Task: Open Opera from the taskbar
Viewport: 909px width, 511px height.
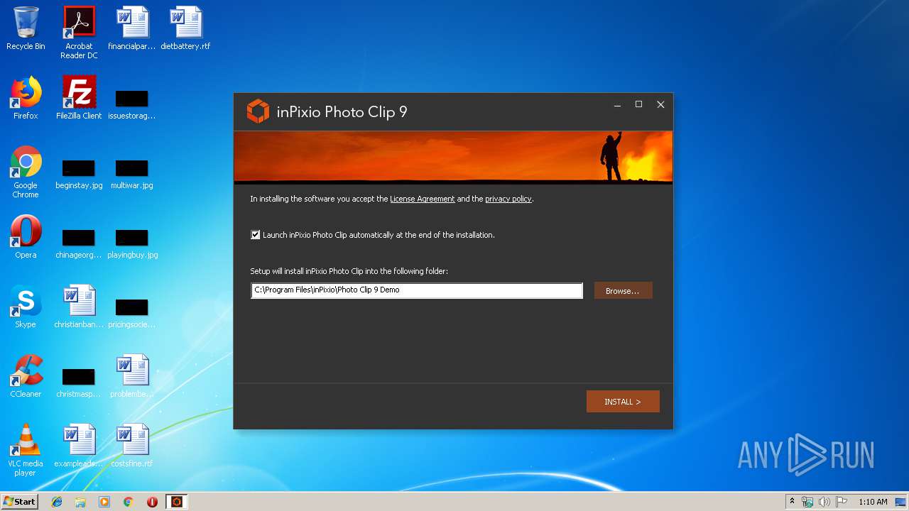Action: 152,502
